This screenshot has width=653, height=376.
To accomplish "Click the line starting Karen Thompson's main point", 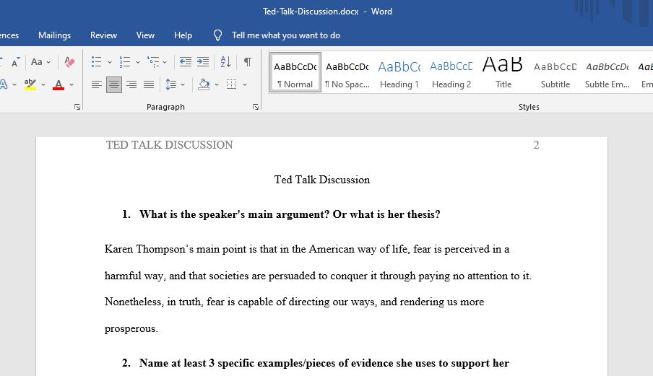I will point(307,249).
